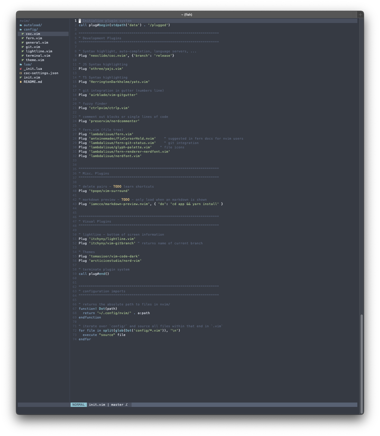
Task: Click the '" Misc. Plugins' comment heading
Action: 94,173
